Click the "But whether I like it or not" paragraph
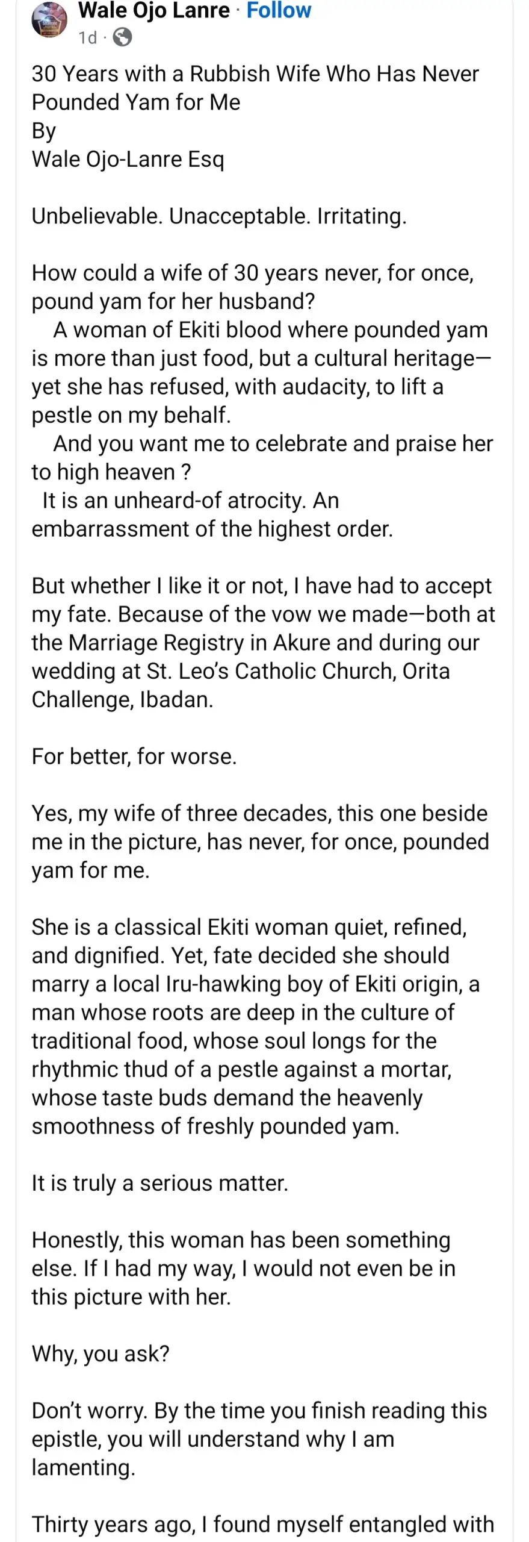The height and width of the screenshot is (1542, 529). tap(262, 642)
